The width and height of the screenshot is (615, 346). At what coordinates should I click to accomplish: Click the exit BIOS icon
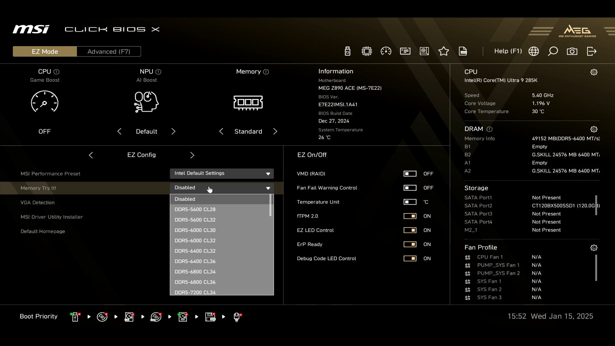pyautogui.click(x=591, y=51)
